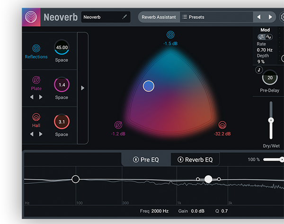The image size is (284, 224).
Task: Go to the previous preset arrow
Action: point(259,17)
